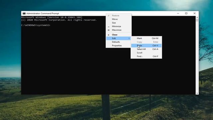
Task: Choose Paste in the Edit submenu
Action: (x=146, y=46)
